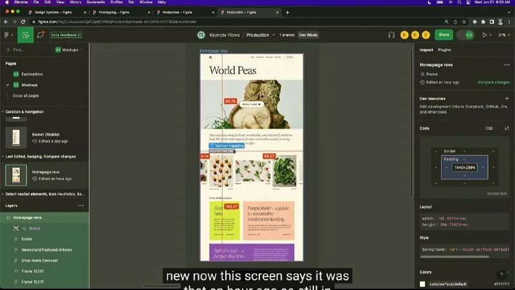Select the Homepage revs layer row
The image size is (515, 290).
click(44, 218)
